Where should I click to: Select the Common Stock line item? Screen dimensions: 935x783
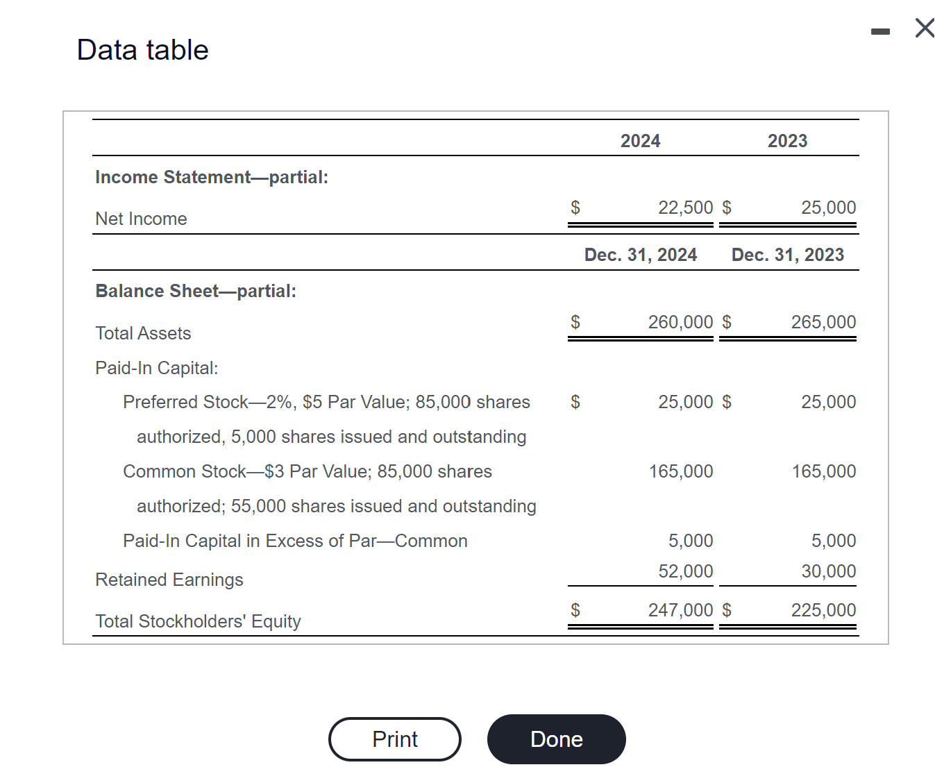click(308, 471)
